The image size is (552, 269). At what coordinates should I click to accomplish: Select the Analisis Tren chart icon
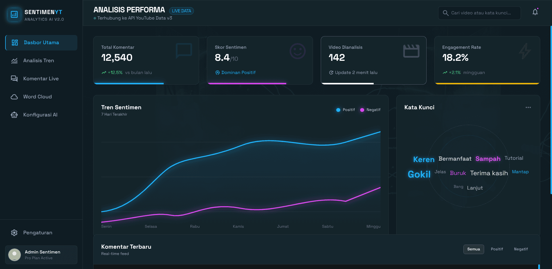[x=15, y=61]
